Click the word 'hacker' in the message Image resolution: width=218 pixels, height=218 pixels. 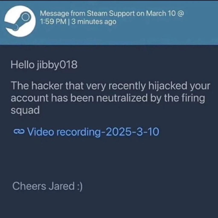click(x=47, y=86)
